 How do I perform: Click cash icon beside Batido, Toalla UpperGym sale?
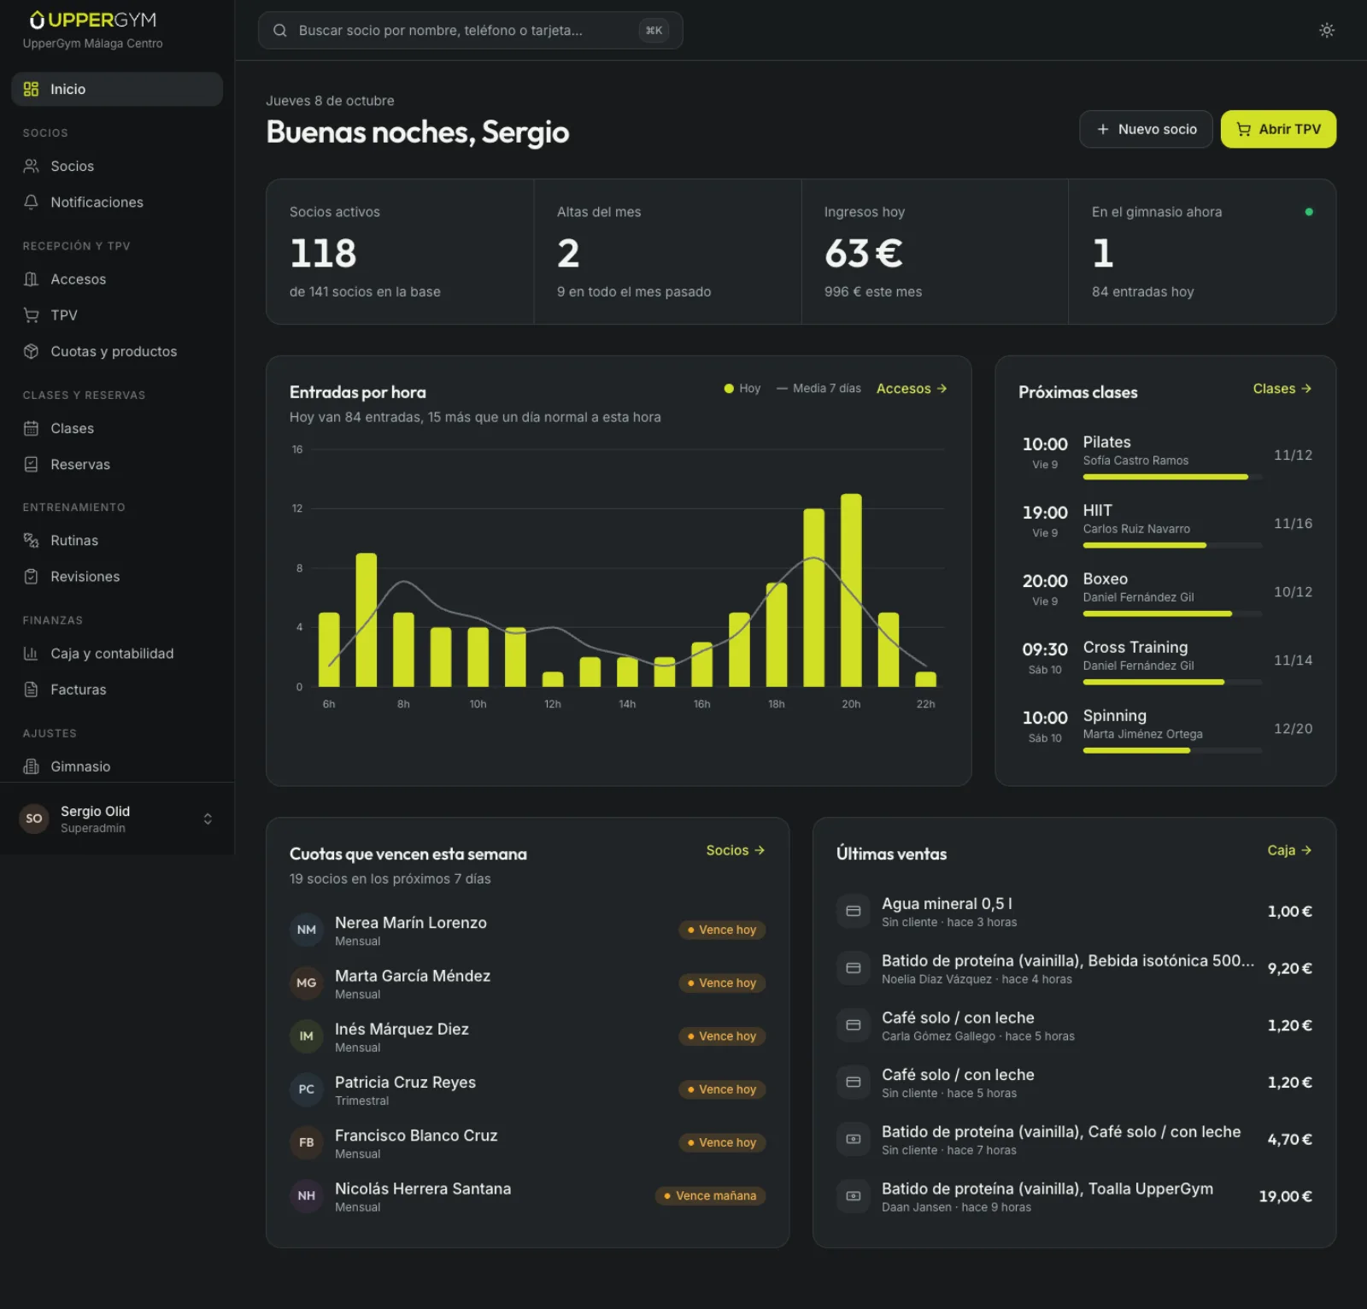click(x=853, y=1195)
